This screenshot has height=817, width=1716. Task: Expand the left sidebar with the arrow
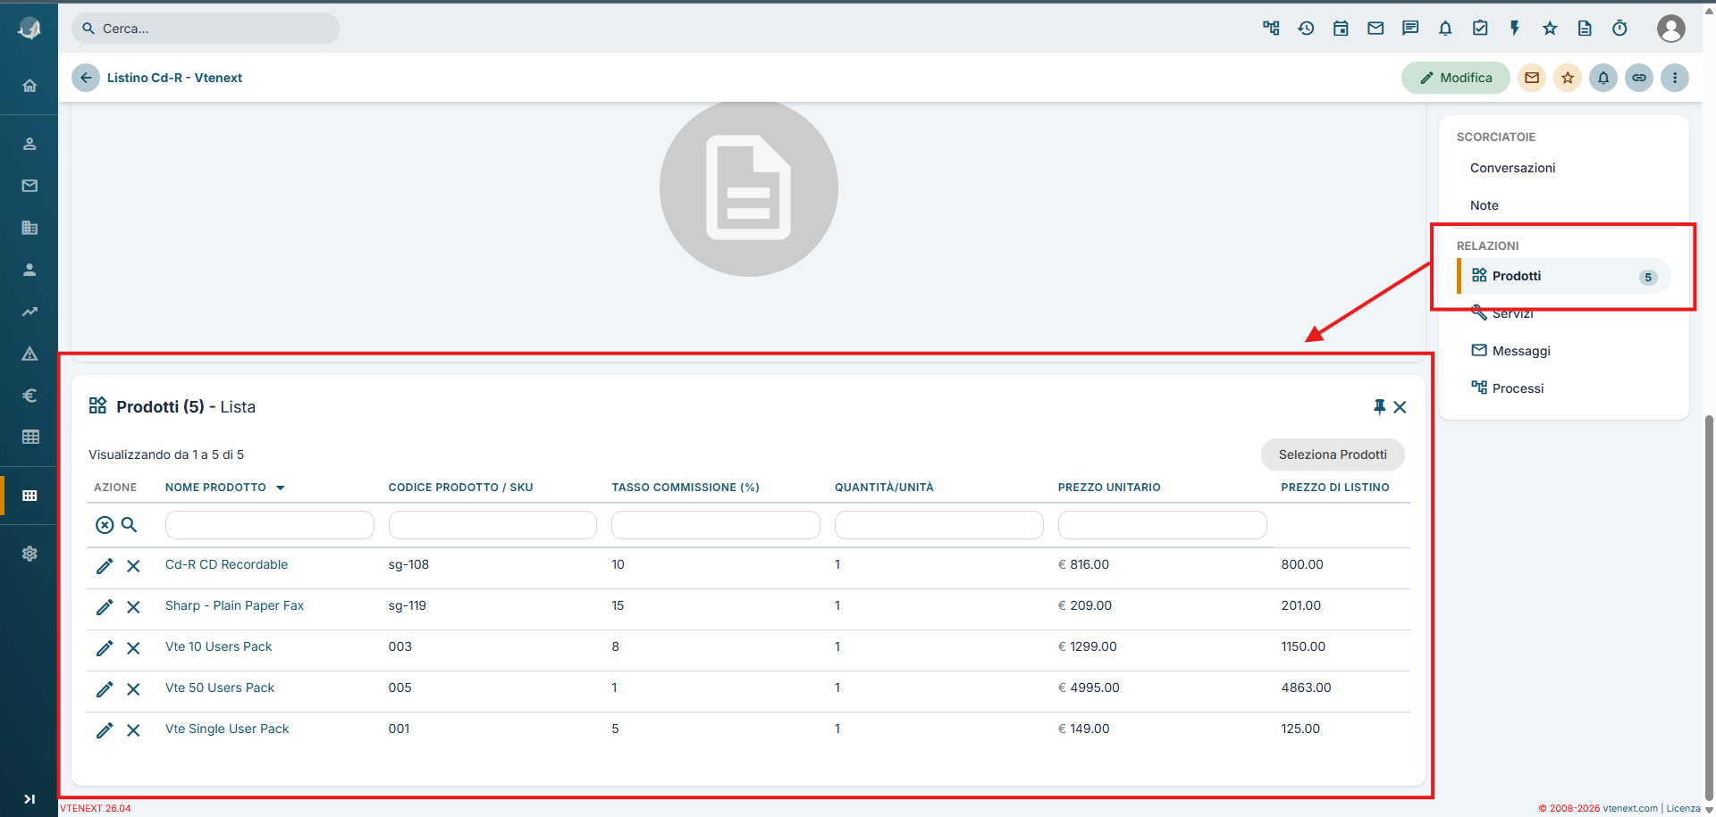[x=29, y=799]
